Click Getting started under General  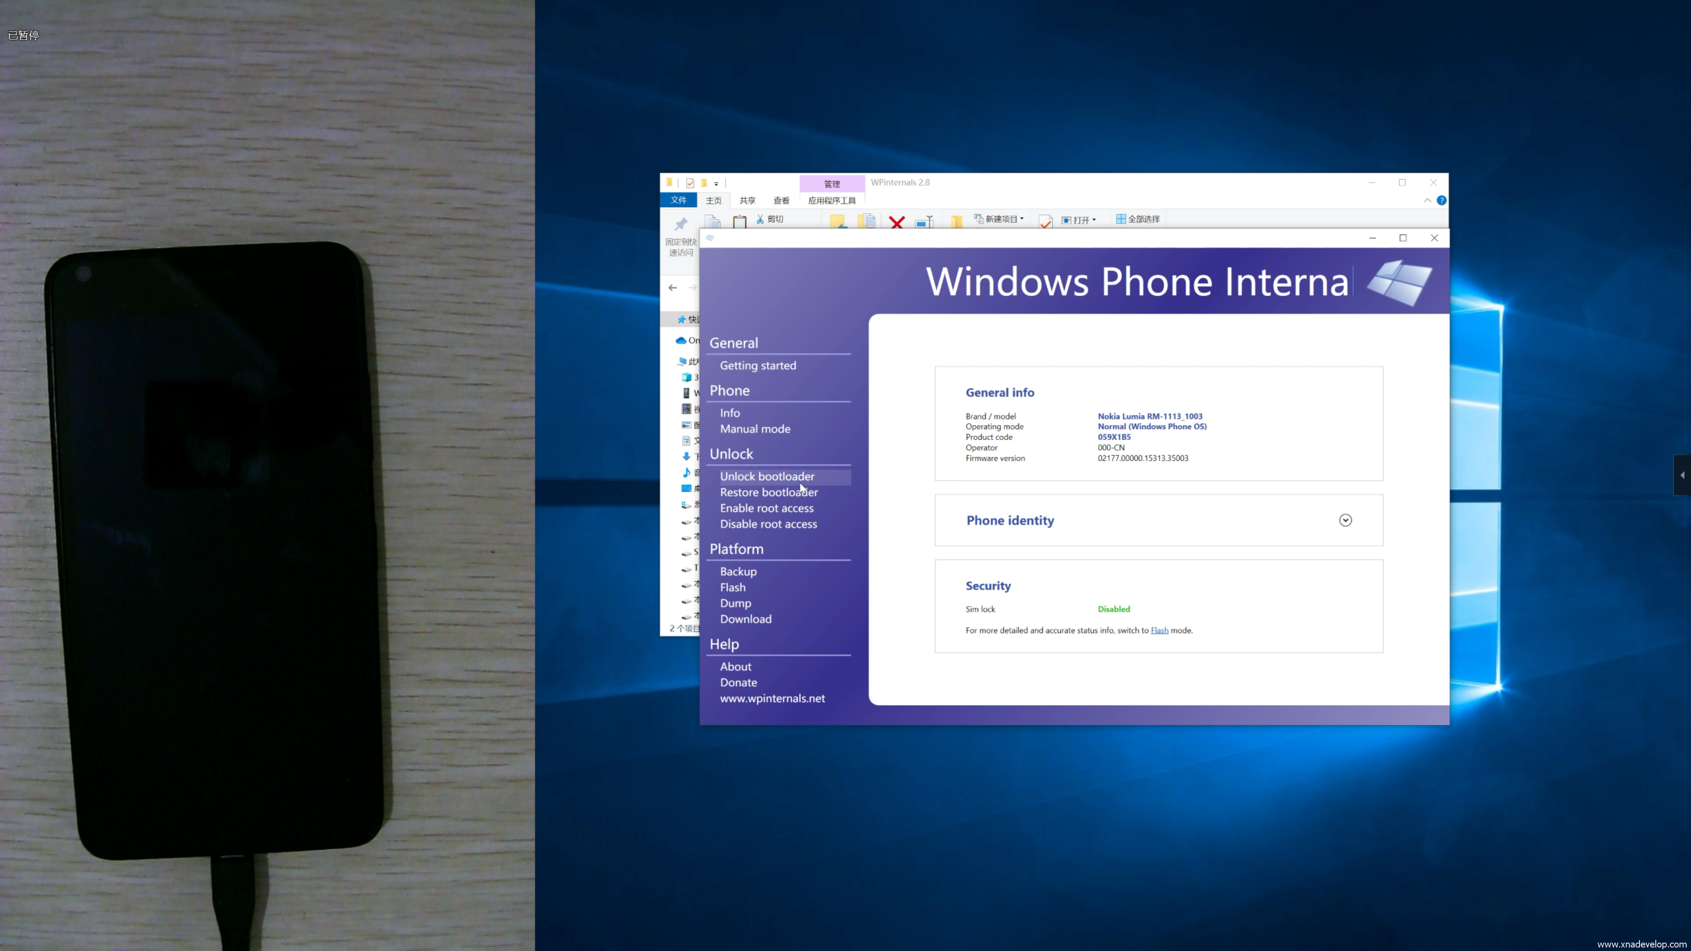click(x=757, y=365)
